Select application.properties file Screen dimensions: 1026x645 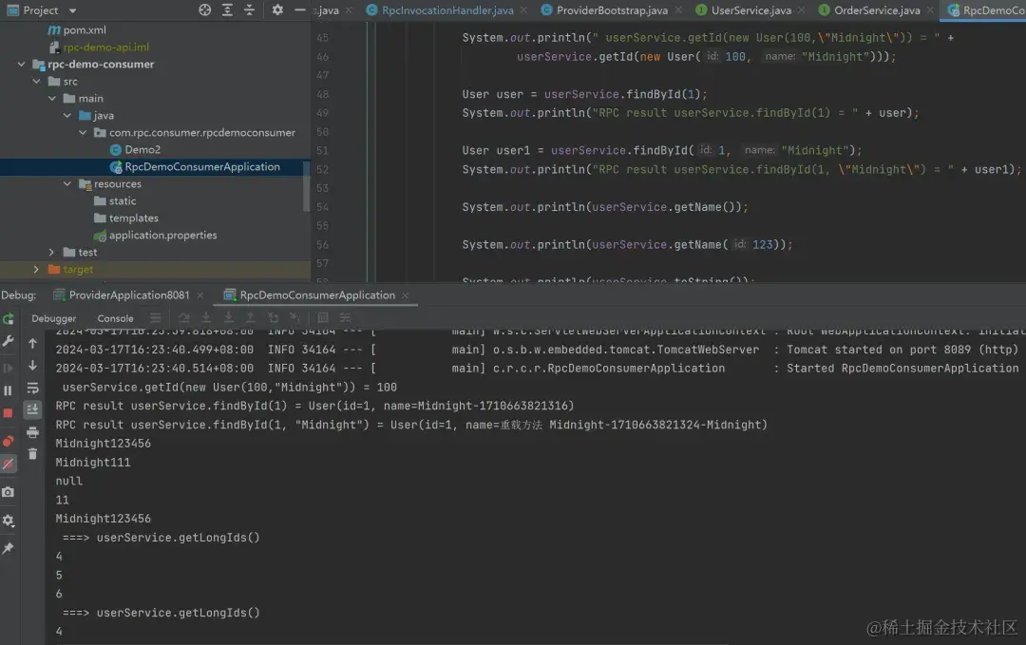[x=163, y=235]
